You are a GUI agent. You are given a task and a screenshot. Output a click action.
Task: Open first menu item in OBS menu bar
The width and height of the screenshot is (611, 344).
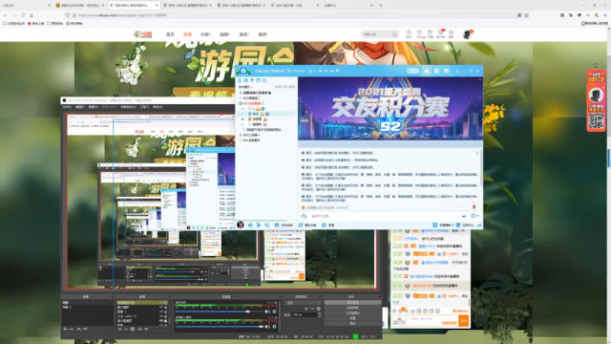67,106
